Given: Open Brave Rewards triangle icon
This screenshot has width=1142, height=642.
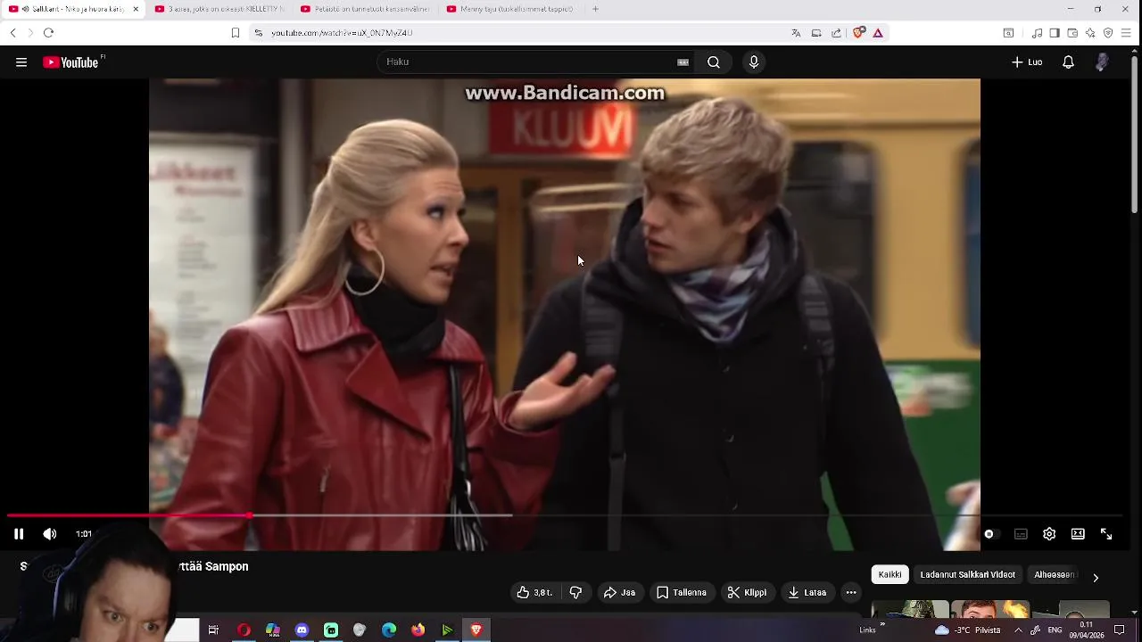Looking at the screenshot, I should click(x=878, y=33).
